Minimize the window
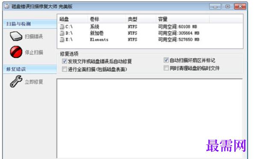Screen dimensions: 254x159 215,7
